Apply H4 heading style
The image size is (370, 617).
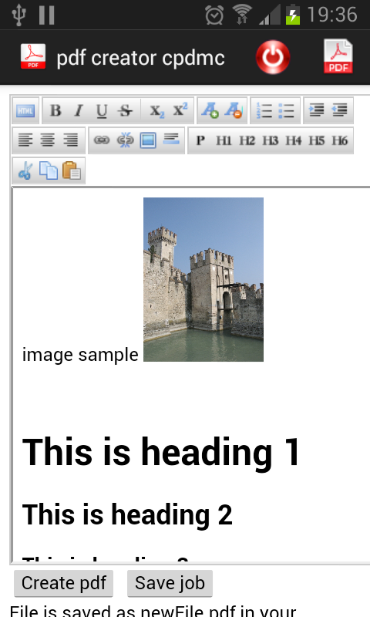click(x=294, y=140)
